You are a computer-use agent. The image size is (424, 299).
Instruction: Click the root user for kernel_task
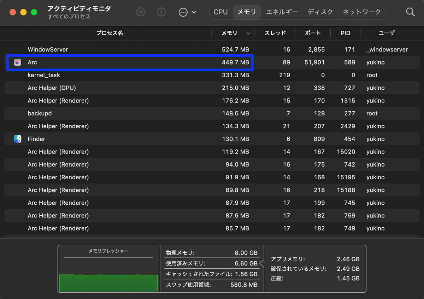372,75
